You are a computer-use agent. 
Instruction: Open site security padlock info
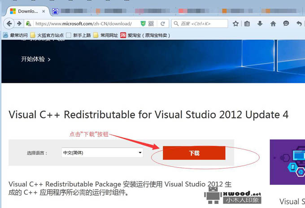point(28,24)
